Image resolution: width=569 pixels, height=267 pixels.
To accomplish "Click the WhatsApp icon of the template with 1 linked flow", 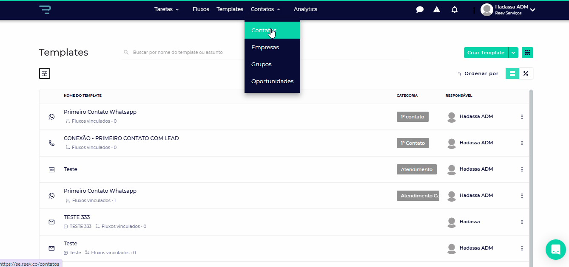I will [51, 196].
